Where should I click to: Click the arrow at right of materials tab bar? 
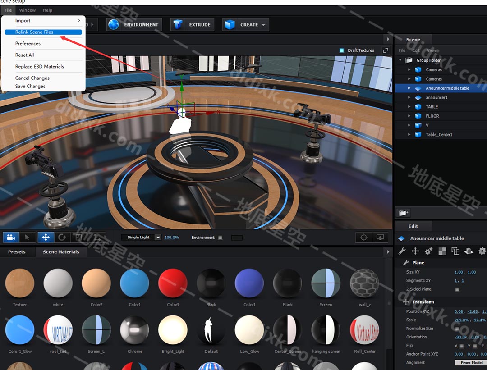[388, 252]
